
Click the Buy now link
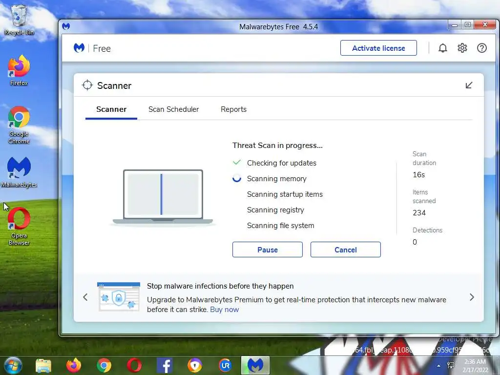pyautogui.click(x=224, y=309)
